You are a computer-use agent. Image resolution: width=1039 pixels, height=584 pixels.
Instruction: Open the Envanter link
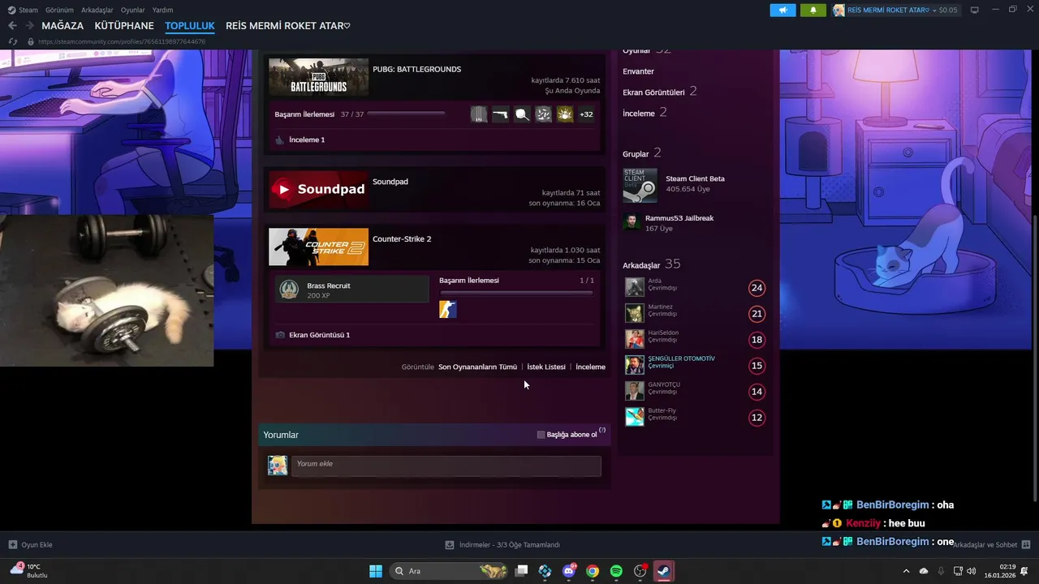(x=638, y=71)
